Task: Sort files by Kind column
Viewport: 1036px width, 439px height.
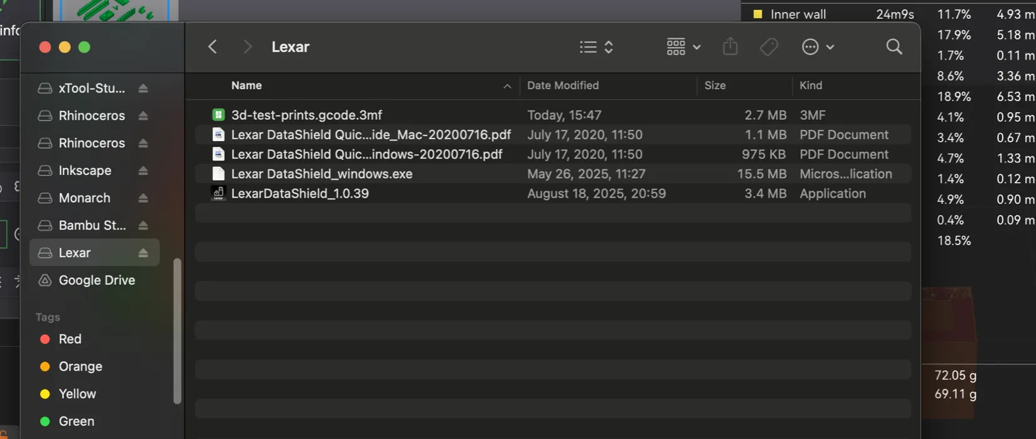Action: click(x=811, y=85)
